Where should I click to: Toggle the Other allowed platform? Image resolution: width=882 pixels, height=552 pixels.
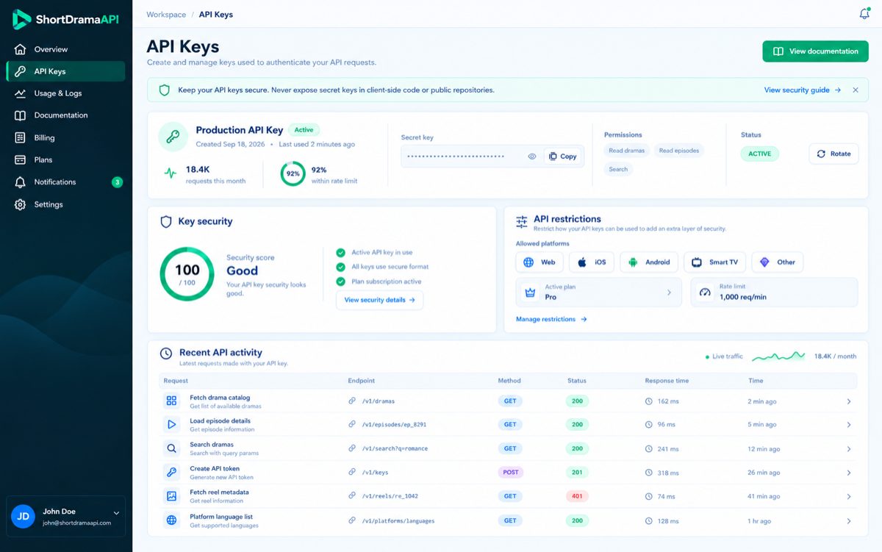pyautogui.click(x=778, y=262)
